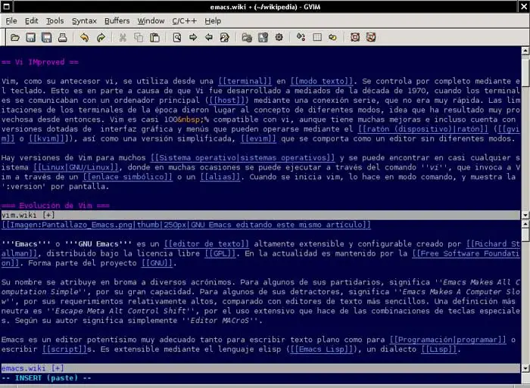Click the [[kvim]] wiki link
Screen dimensions: 530x388
point(46,139)
